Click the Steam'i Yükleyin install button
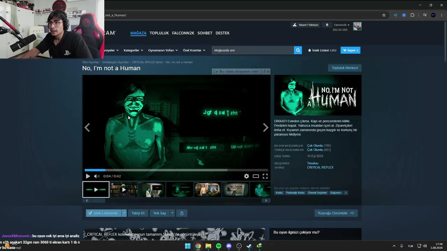447x251 pixels. (306, 25)
